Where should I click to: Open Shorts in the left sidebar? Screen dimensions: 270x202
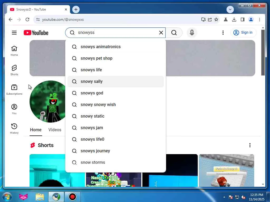14,70
